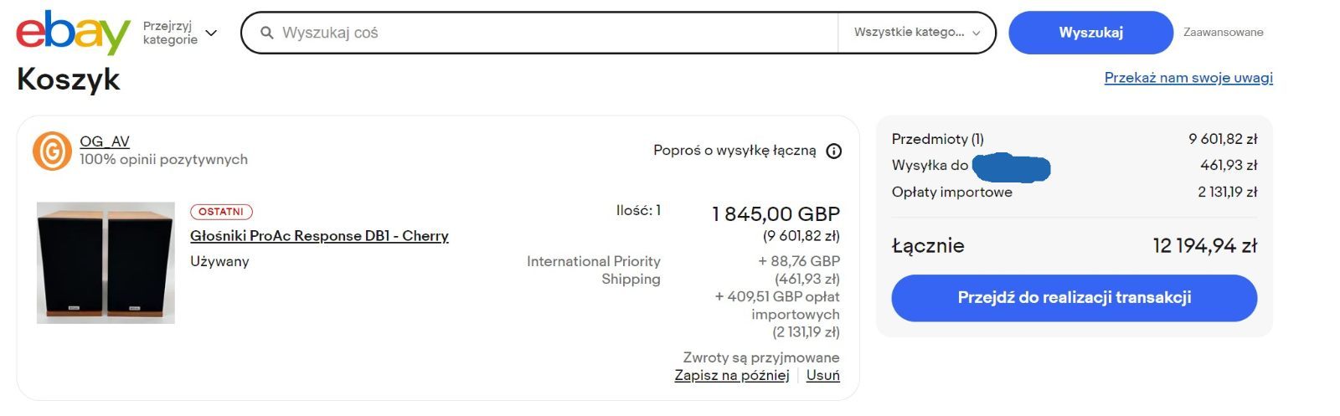Click the Wyszukaj search button
The width and height of the screenshot is (1340, 416).
1090,33
